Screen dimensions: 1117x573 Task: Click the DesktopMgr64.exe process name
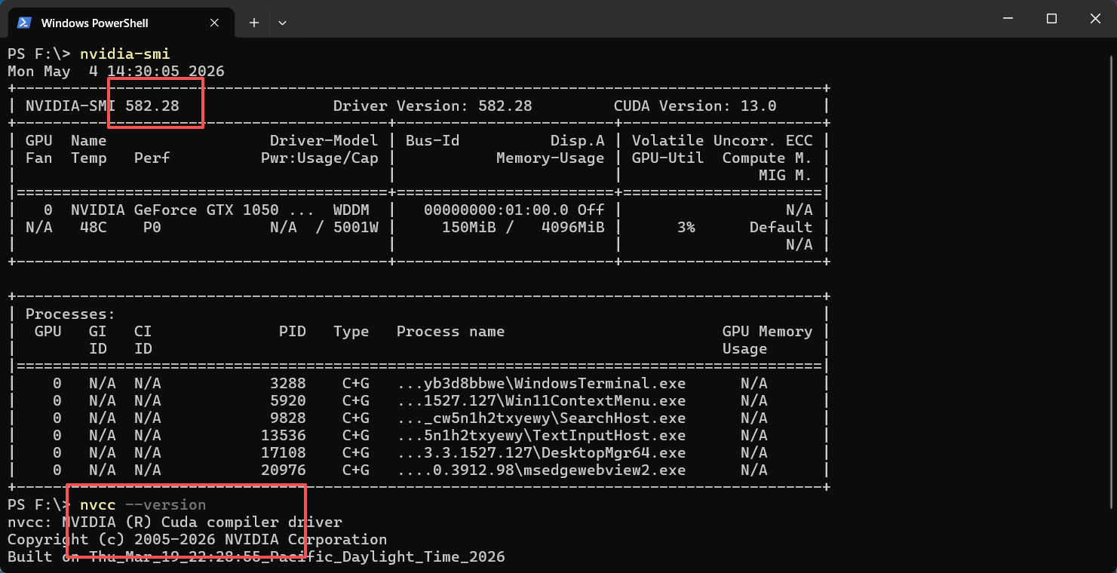coord(542,452)
